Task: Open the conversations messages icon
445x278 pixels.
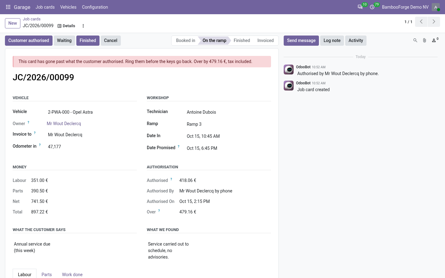Action: 360,7
